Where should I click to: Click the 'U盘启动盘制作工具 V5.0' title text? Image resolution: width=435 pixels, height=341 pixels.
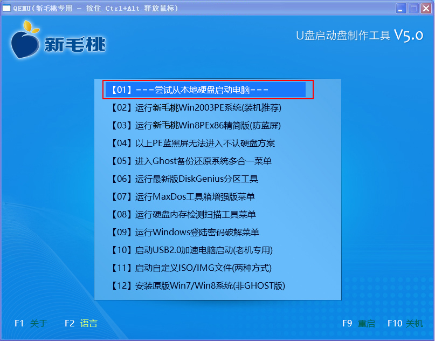pyautogui.click(x=360, y=36)
